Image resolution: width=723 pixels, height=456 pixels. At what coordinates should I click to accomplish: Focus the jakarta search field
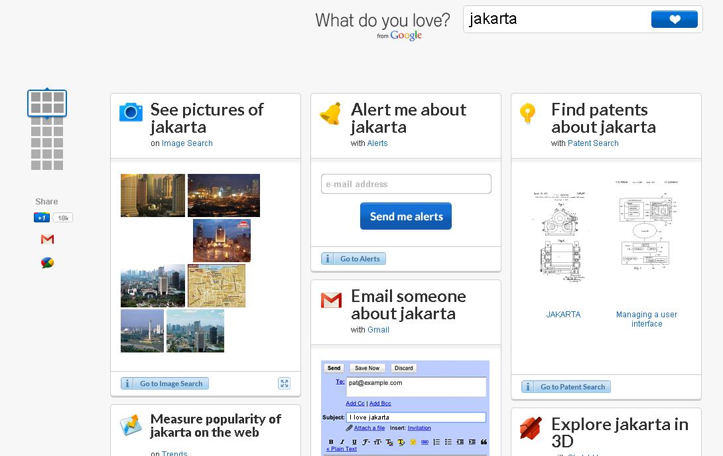coord(557,19)
